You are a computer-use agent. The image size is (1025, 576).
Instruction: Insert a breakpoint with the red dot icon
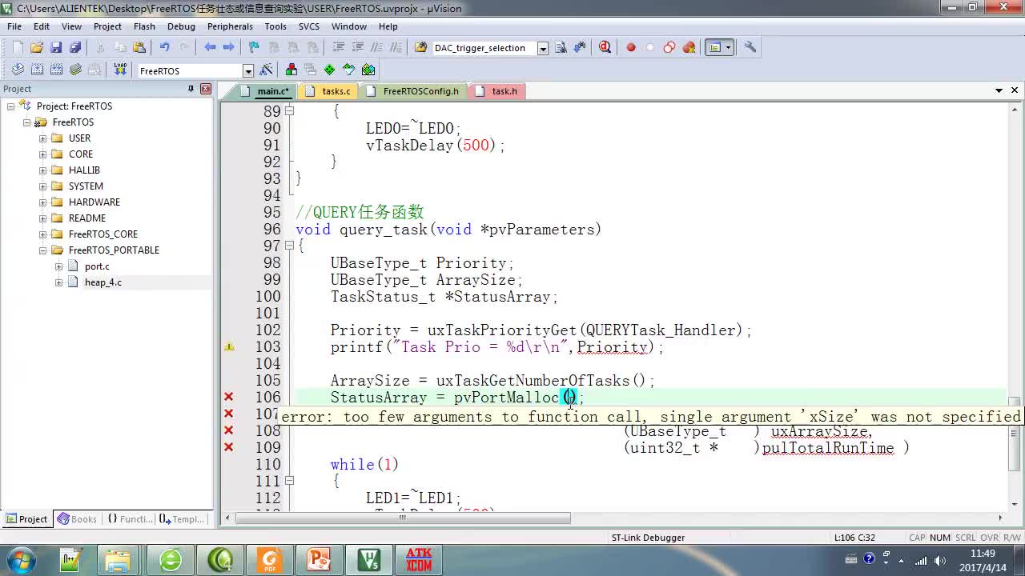coord(631,48)
